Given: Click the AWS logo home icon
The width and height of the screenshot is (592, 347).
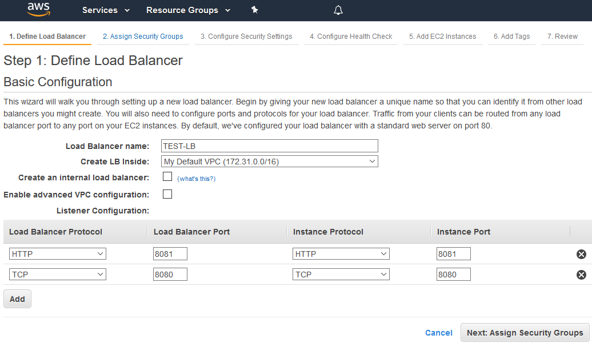Looking at the screenshot, I should coord(38,10).
